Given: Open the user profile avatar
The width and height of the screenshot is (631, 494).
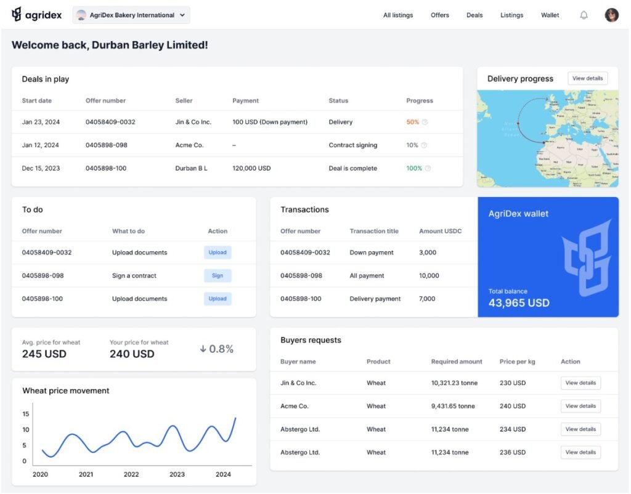Looking at the screenshot, I should (x=611, y=15).
